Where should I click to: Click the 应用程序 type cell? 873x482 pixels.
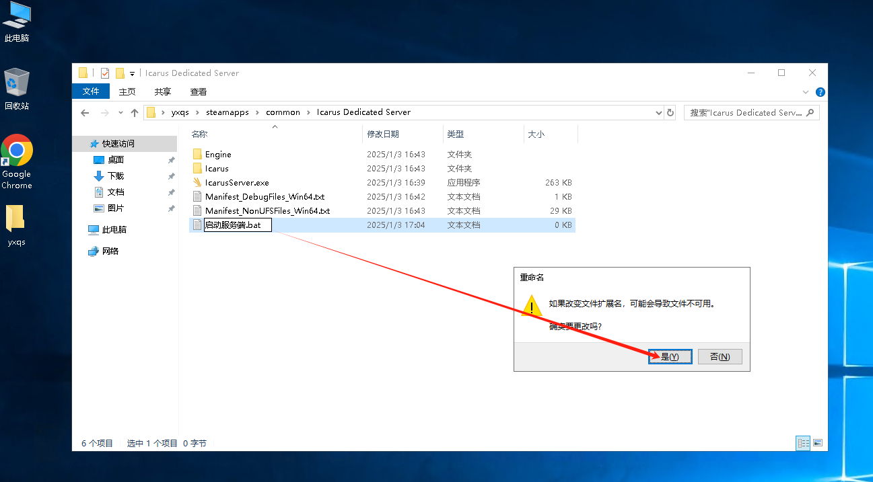464,182
